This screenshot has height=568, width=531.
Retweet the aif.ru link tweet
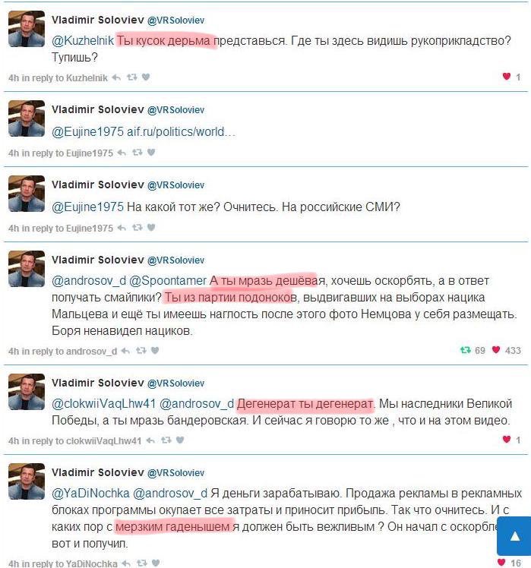(x=137, y=153)
